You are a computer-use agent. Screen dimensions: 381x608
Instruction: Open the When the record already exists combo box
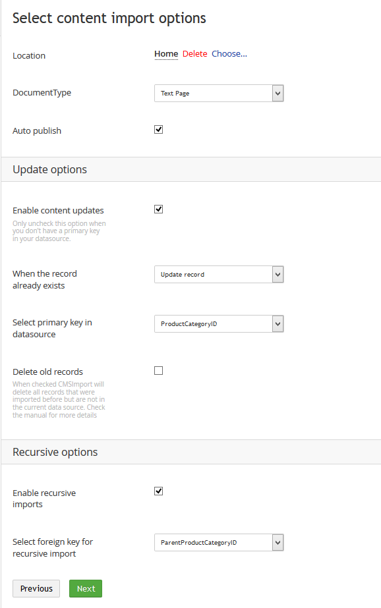pyautogui.click(x=219, y=275)
